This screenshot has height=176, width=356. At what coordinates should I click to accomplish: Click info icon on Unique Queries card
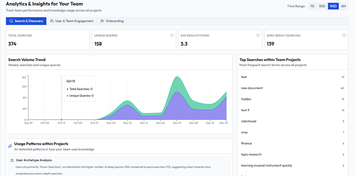click(172, 35)
